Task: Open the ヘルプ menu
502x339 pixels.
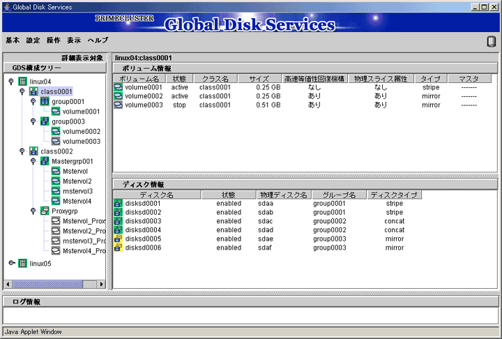Action: coord(98,40)
